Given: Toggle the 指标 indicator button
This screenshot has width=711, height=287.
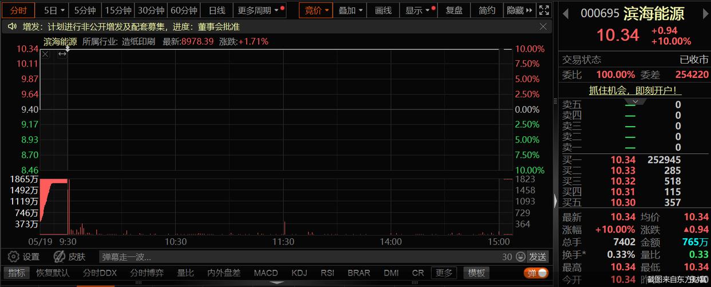Looking at the screenshot, I should (x=17, y=273).
